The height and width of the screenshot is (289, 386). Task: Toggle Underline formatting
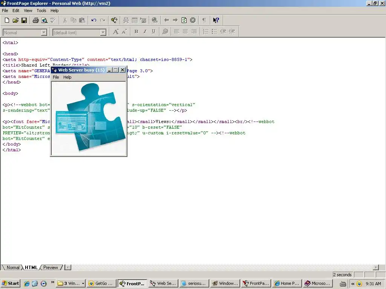(153, 32)
